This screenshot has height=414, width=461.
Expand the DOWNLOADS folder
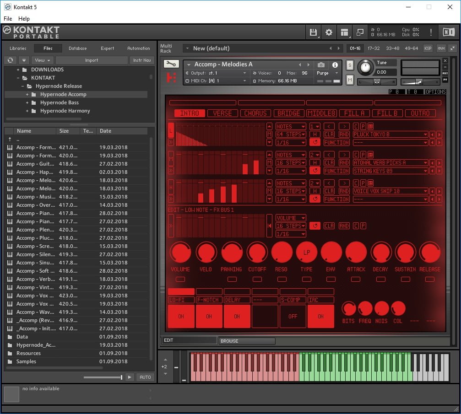(x=18, y=70)
